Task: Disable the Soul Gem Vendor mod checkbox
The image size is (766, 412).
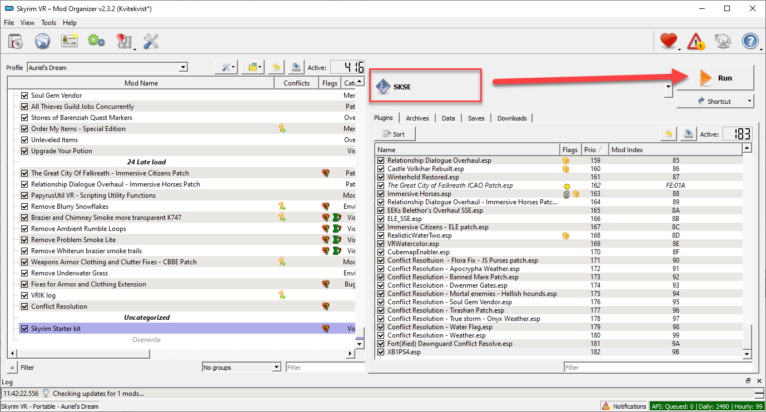Action: pos(24,96)
